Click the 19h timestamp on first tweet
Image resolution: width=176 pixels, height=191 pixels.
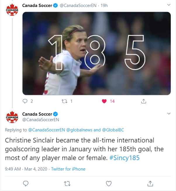104,6
